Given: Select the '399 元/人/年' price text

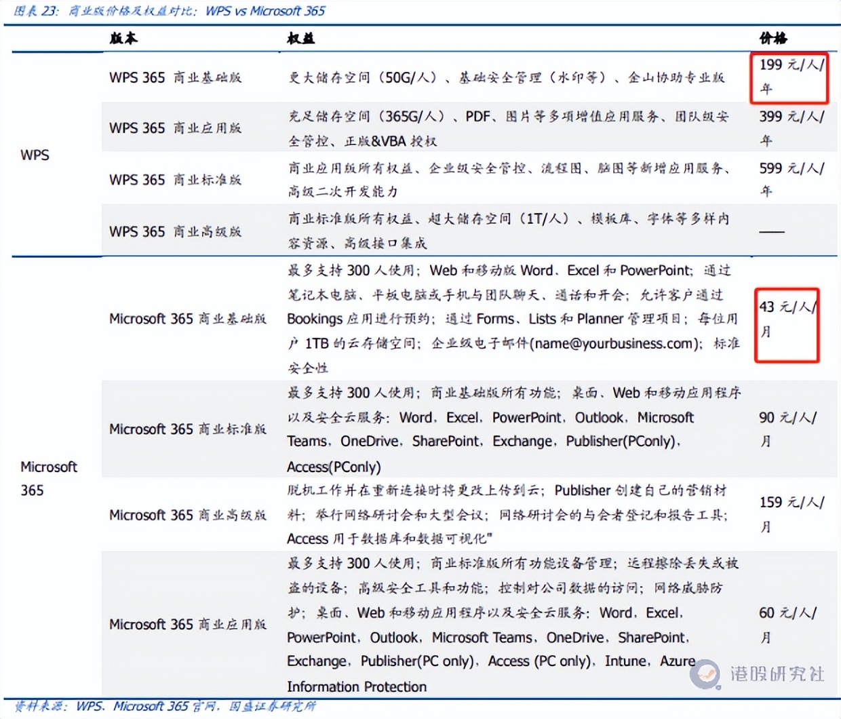Looking at the screenshot, I should tap(791, 128).
